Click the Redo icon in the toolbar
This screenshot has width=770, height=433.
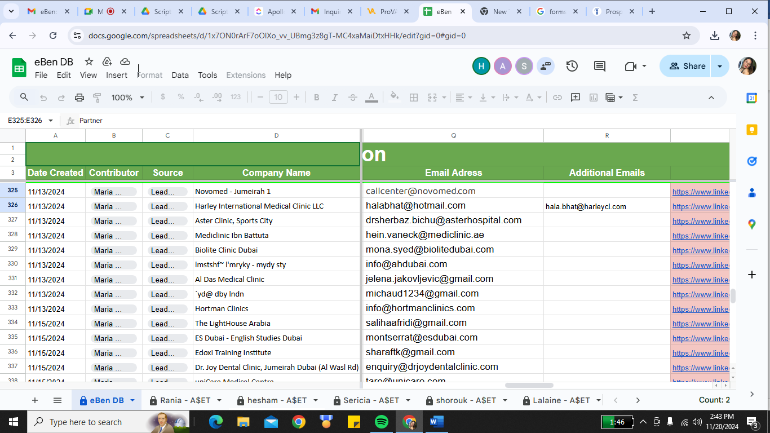(61, 98)
